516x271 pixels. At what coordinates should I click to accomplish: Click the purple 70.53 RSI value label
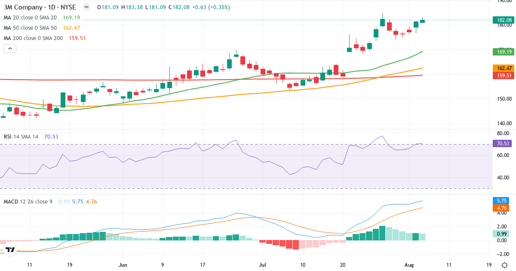502,144
